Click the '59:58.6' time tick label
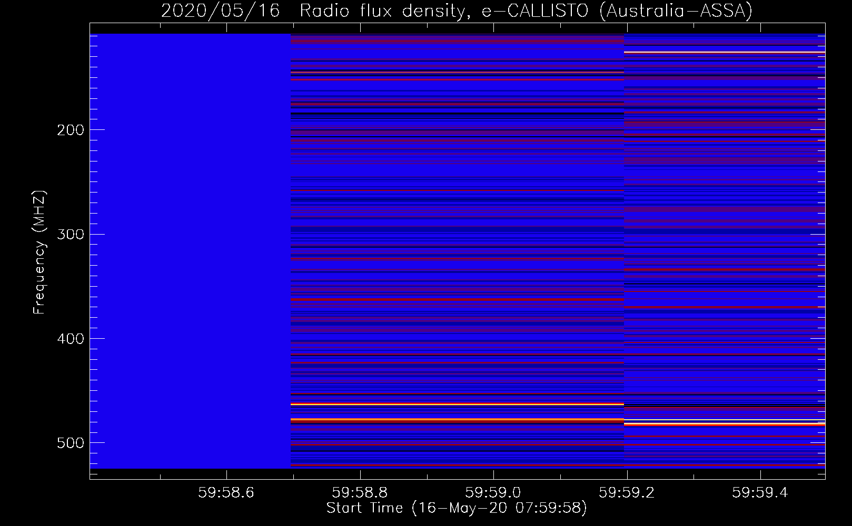The height and width of the screenshot is (526, 852). coord(226,492)
